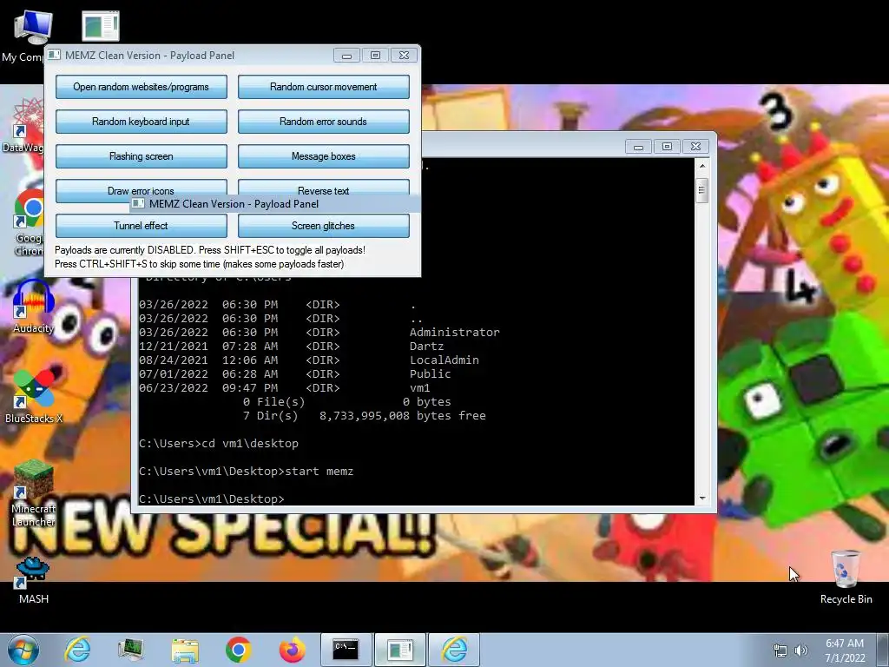Launch Audacity from the desktop
This screenshot has width=889, height=667.
pos(34,307)
